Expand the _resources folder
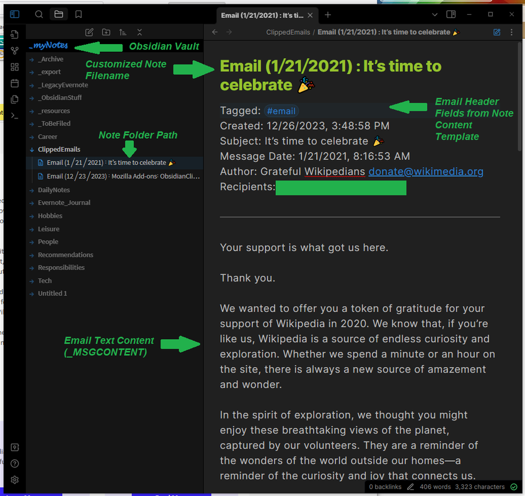 pyautogui.click(x=54, y=111)
